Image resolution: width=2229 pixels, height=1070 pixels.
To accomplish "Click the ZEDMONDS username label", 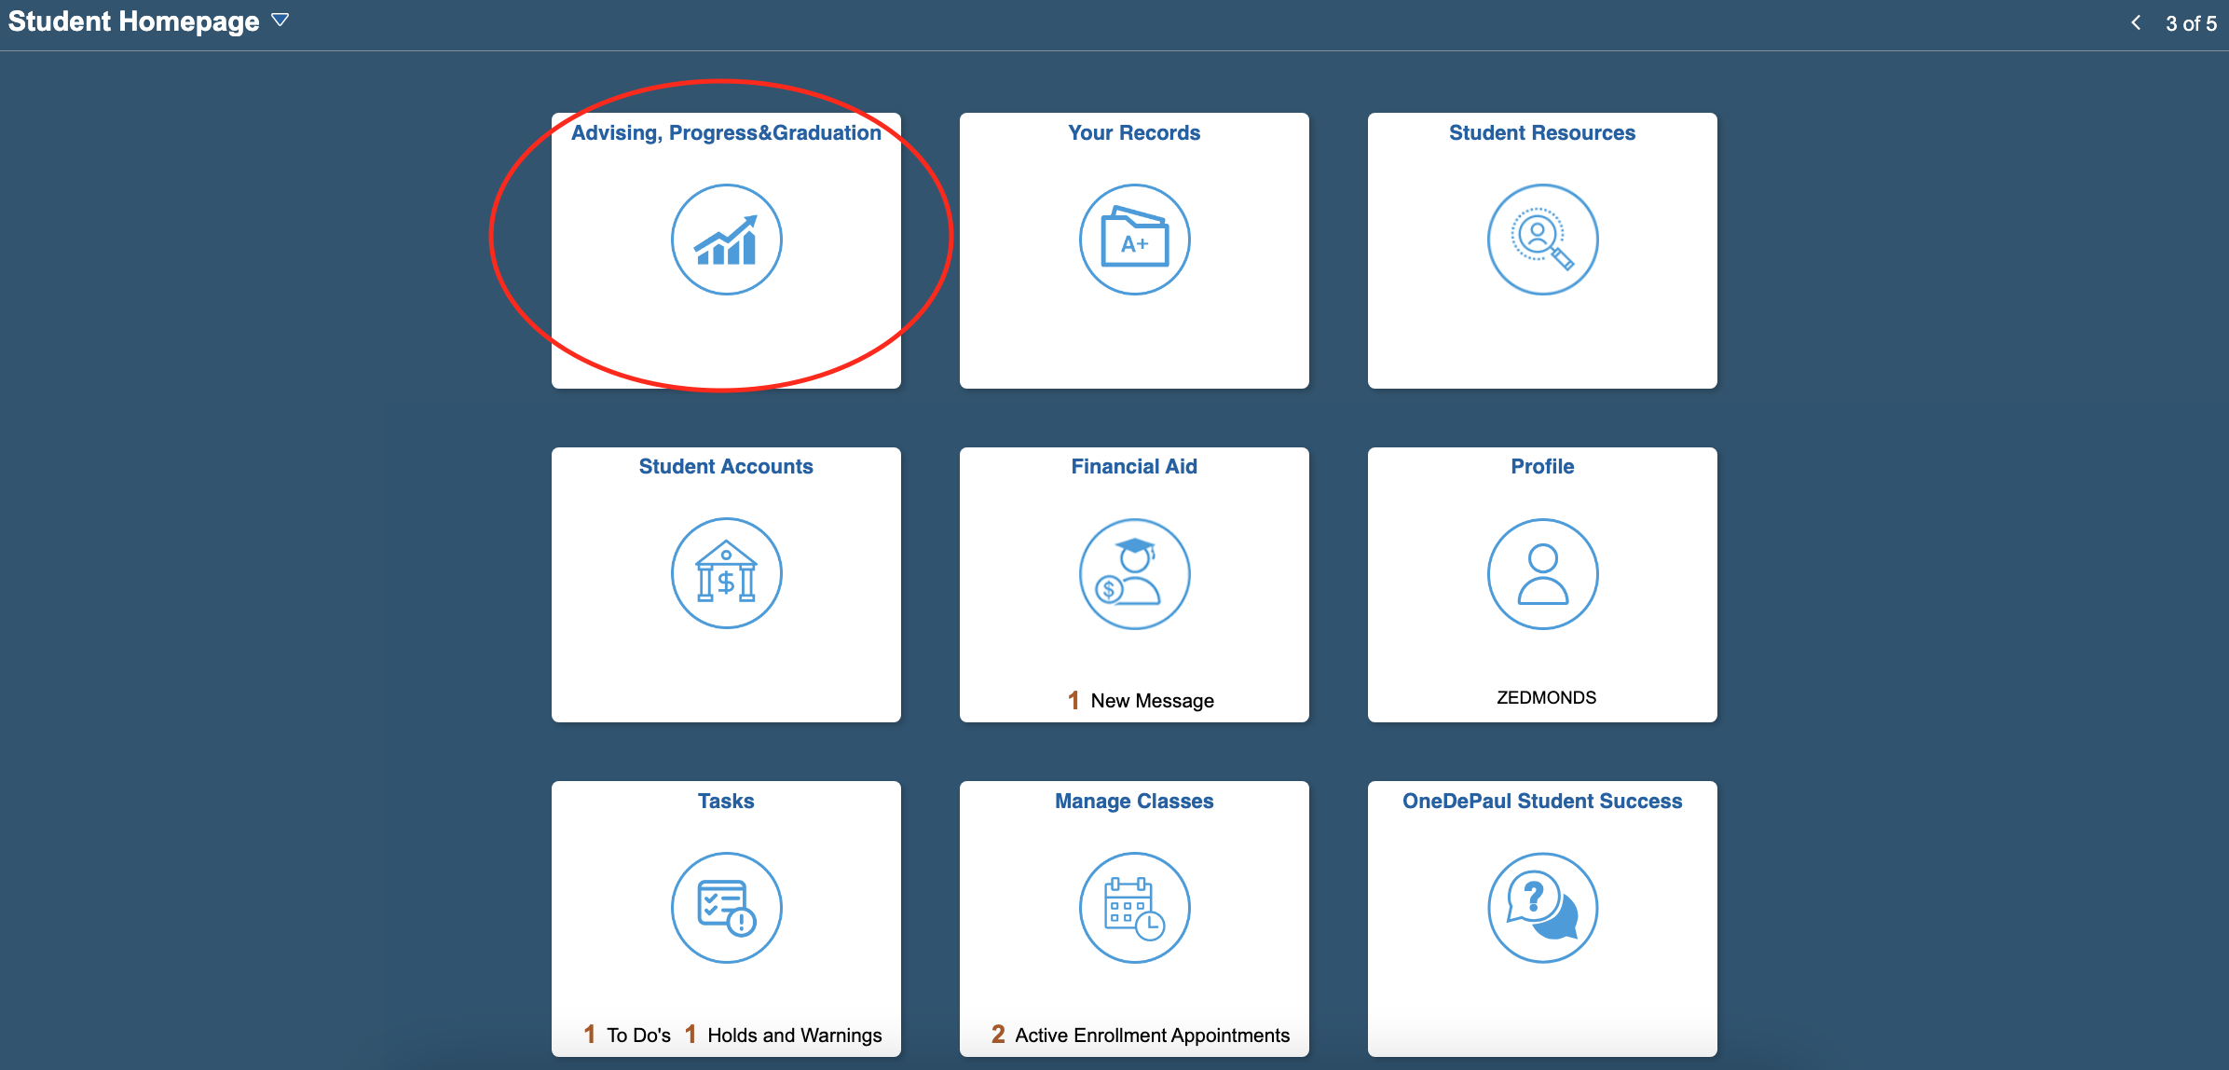I will pyautogui.click(x=1545, y=697).
